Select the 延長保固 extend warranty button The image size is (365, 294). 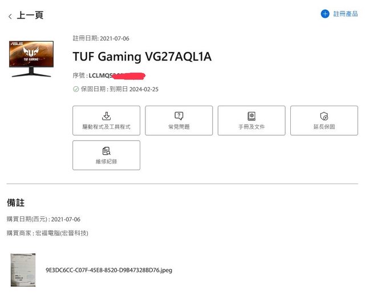point(324,120)
